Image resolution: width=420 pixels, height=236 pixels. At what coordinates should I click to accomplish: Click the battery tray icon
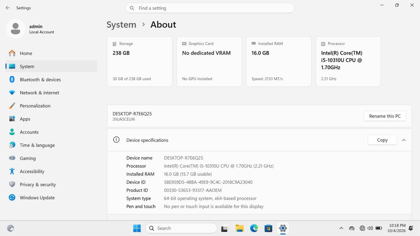pyautogui.click(x=379, y=228)
